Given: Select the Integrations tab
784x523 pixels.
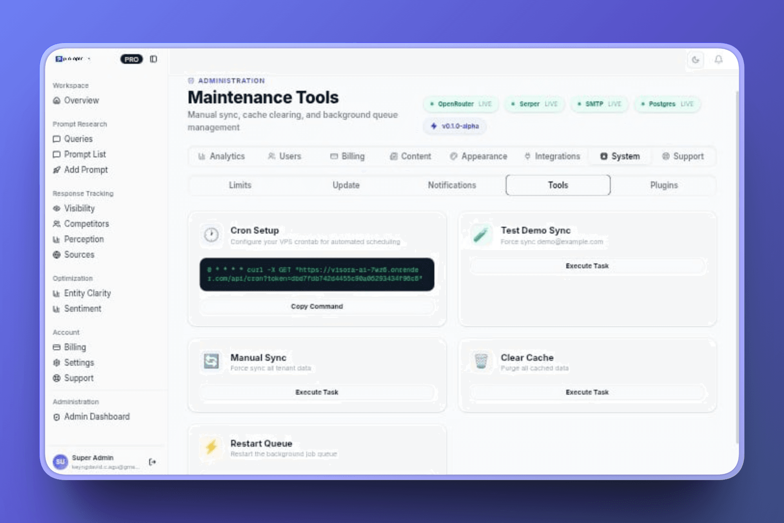Looking at the screenshot, I should (x=552, y=156).
